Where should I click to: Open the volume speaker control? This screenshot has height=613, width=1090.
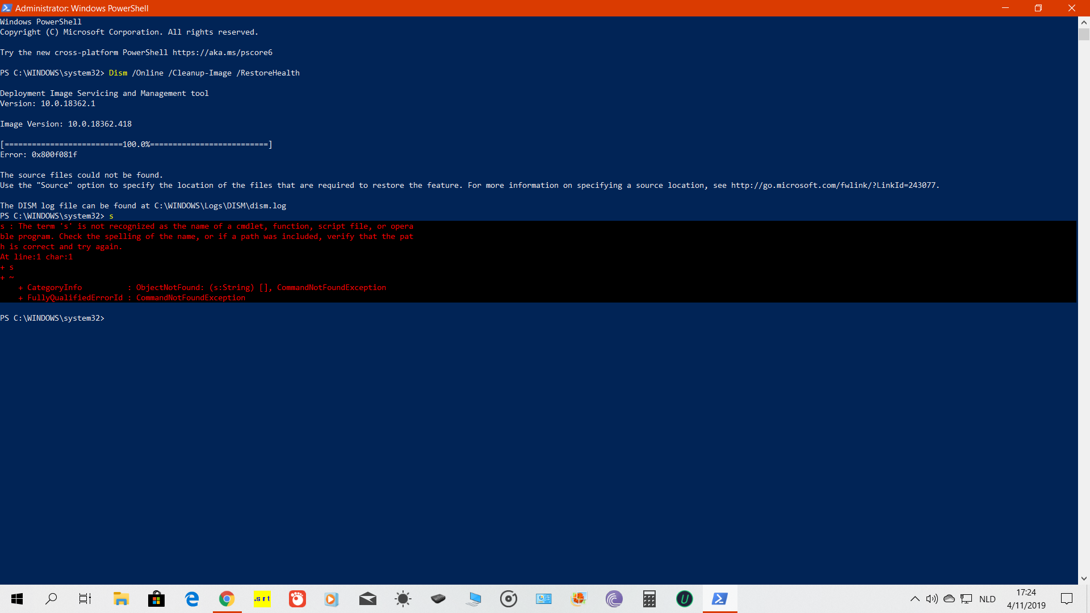[932, 599]
